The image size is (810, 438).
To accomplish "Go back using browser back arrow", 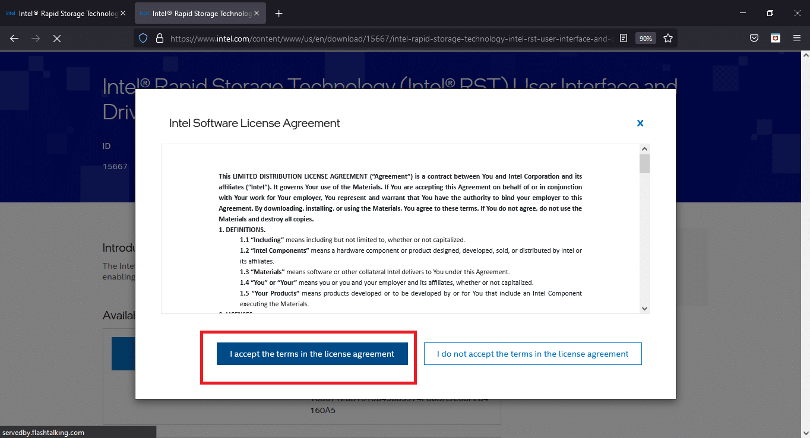I will coord(14,38).
